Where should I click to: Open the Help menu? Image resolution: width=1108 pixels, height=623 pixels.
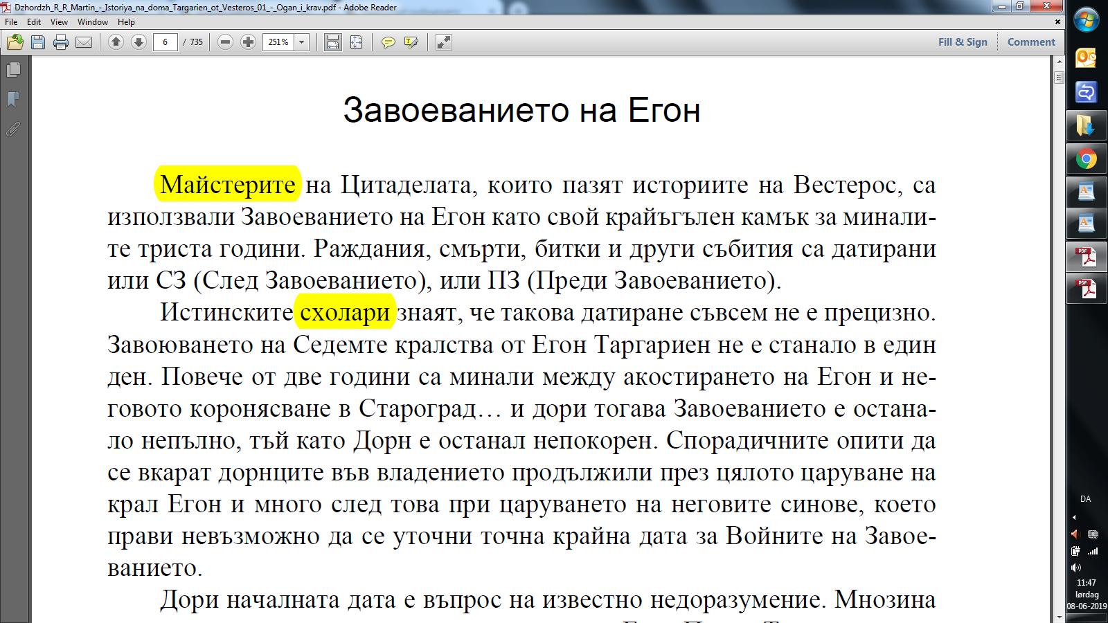click(126, 22)
